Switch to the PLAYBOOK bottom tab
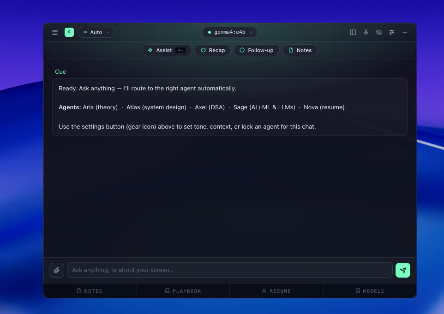Screen dimensions: 444x314 pyautogui.click(x=183, y=291)
